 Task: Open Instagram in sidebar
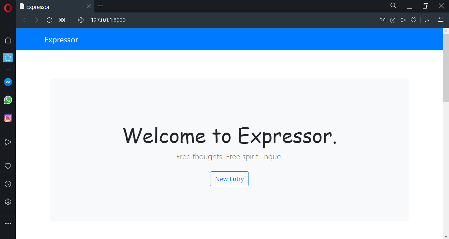pyautogui.click(x=8, y=118)
